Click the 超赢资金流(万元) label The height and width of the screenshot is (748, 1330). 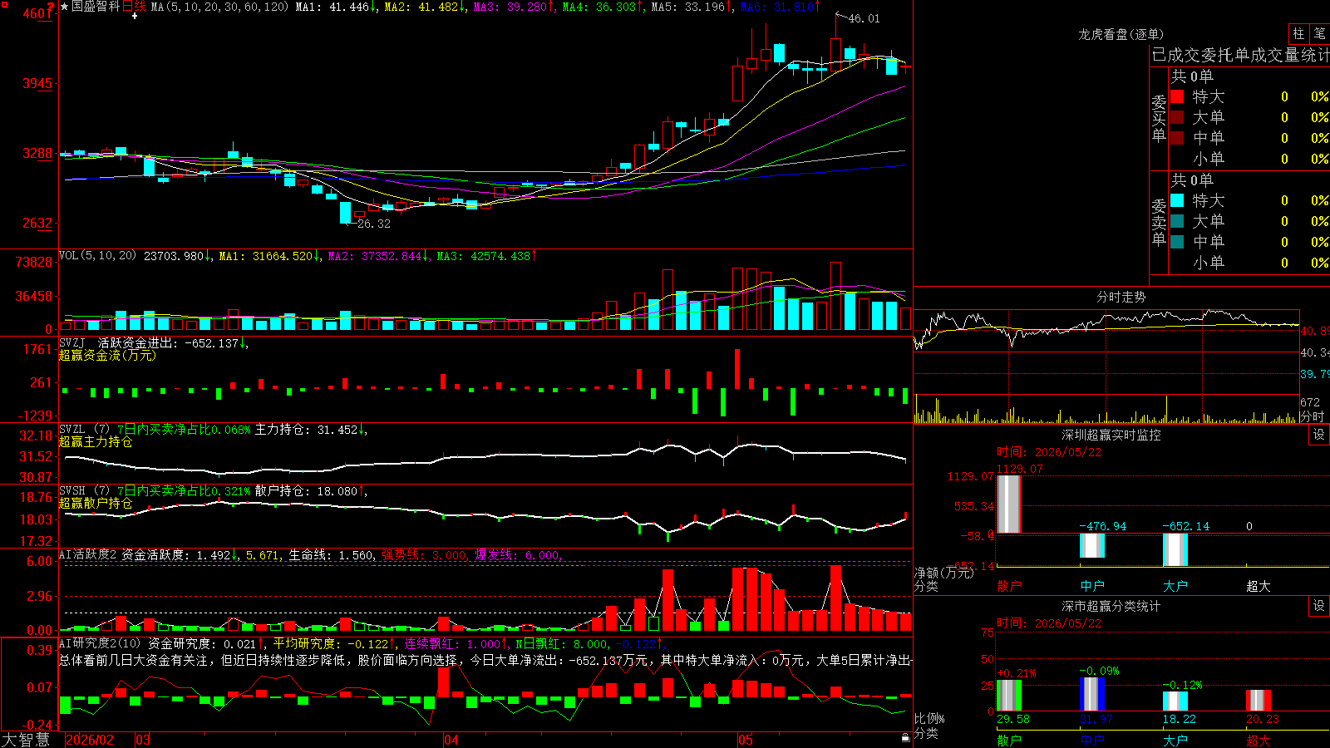click(x=107, y=355)
